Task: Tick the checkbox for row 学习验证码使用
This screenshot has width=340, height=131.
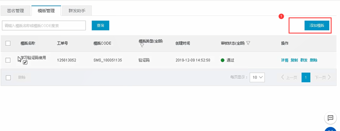Action: (x=8, y=60)
